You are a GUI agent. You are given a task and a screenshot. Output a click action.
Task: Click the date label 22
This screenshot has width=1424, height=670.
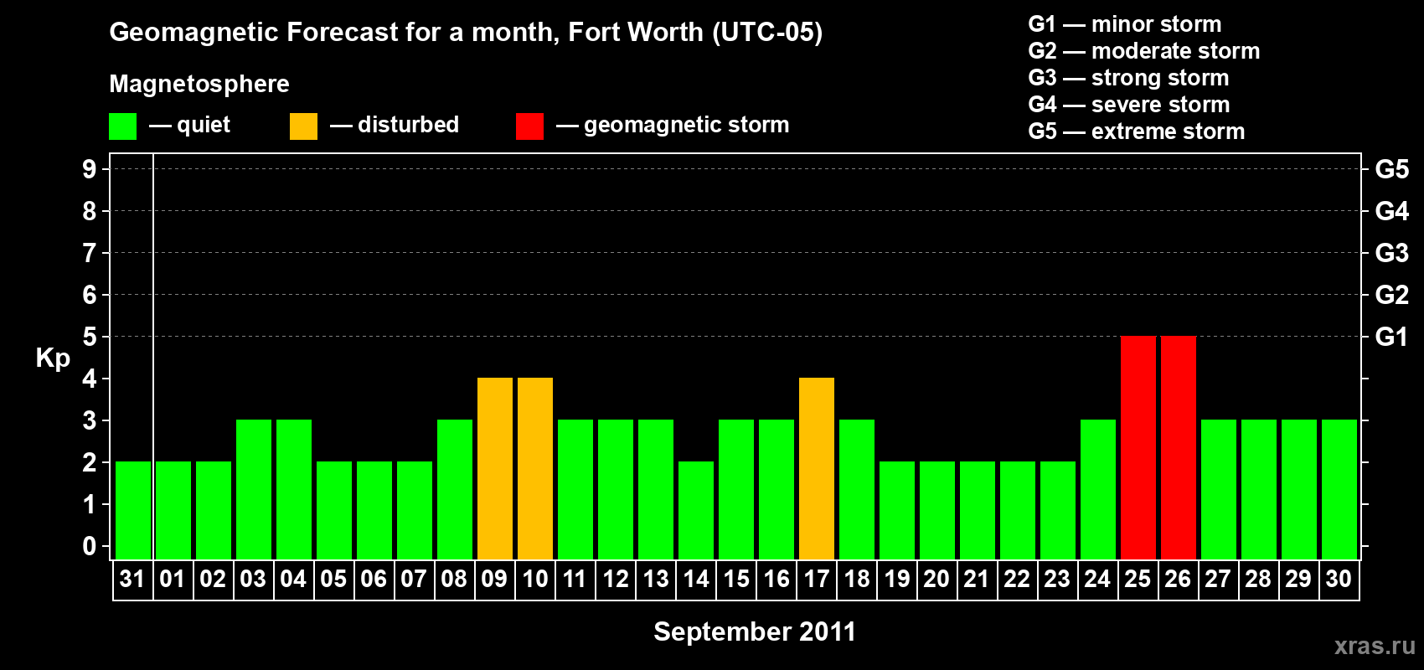[1017, 579]
